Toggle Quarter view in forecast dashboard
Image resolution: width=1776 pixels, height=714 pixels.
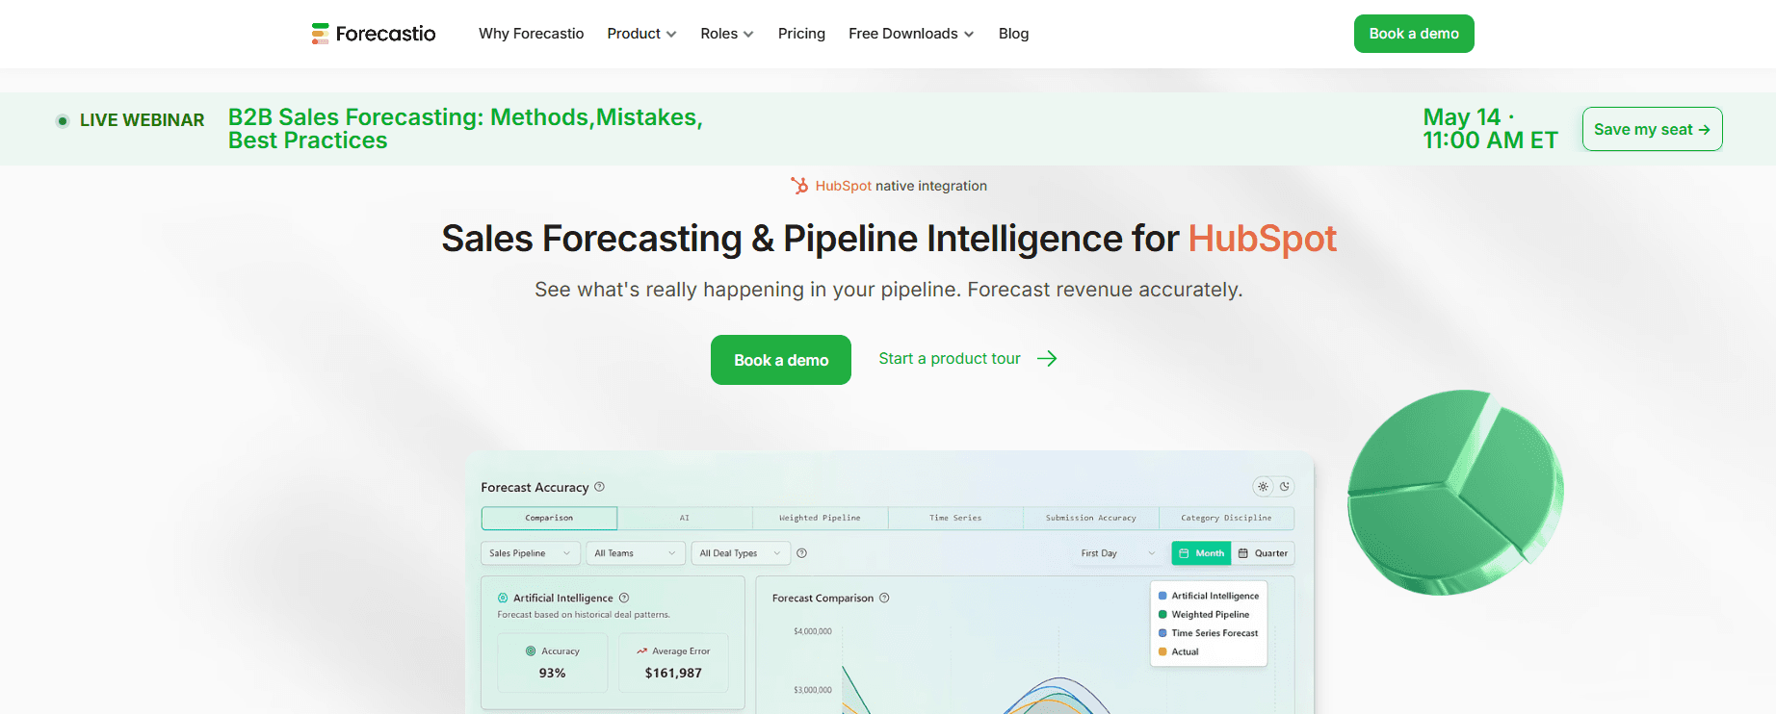(x=1263, y=553)
